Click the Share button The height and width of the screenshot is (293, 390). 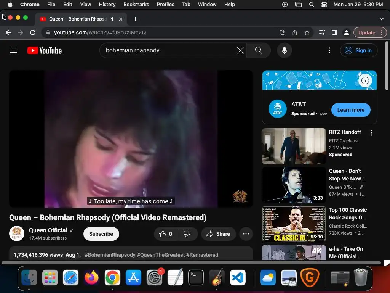coord(218,234)
